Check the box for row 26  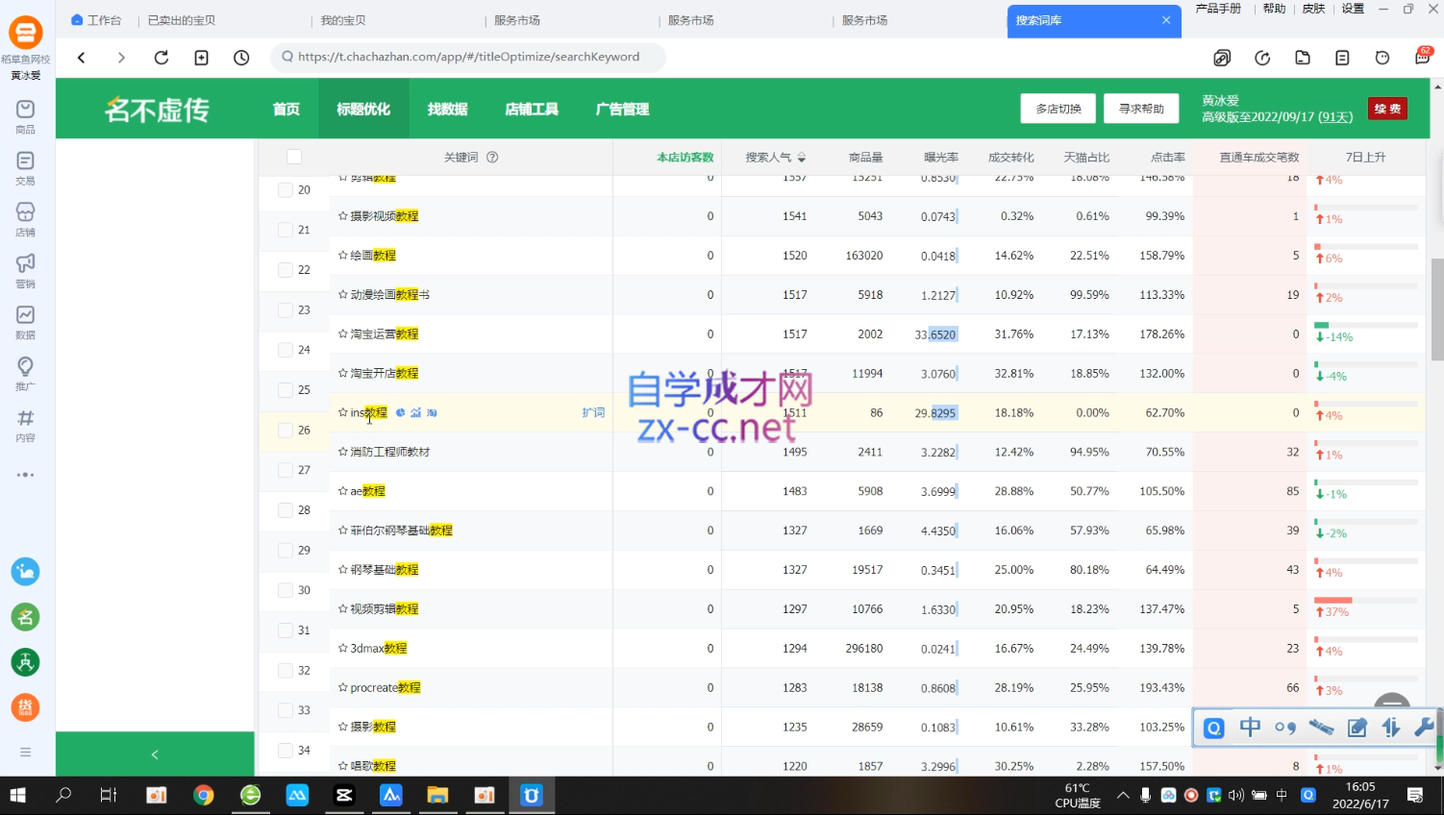click(x=286, y=431)
